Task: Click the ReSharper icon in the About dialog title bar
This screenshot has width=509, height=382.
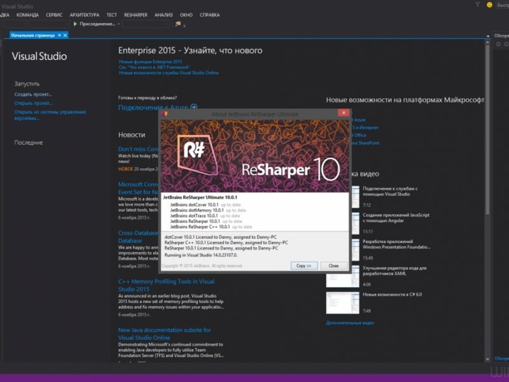Action: [x=165, y=114]
